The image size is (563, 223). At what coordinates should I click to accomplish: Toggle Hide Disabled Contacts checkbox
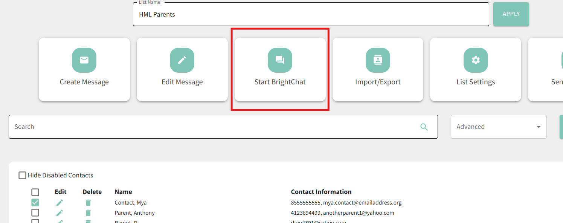click(23, 175)
